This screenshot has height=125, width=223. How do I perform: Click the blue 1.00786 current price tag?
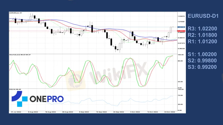181,27
